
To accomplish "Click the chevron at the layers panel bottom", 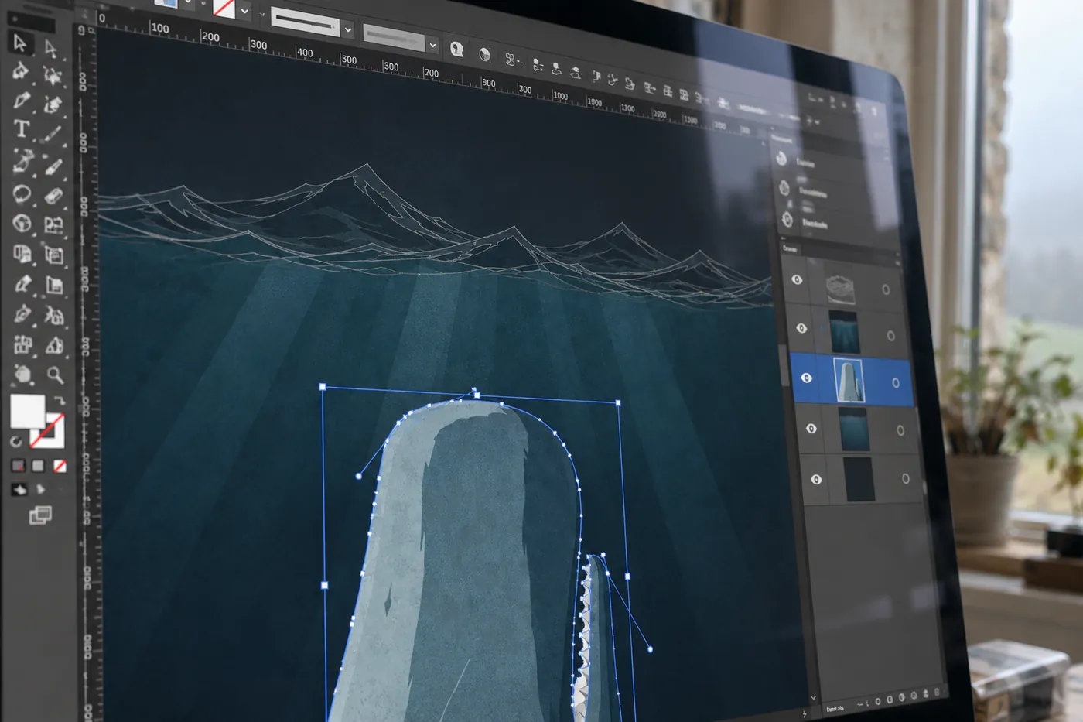I will coord(814,699).
